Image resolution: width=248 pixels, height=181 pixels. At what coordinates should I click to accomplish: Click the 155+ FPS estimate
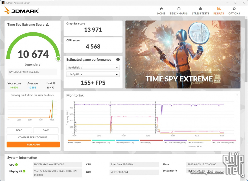[x=93, y=83]
